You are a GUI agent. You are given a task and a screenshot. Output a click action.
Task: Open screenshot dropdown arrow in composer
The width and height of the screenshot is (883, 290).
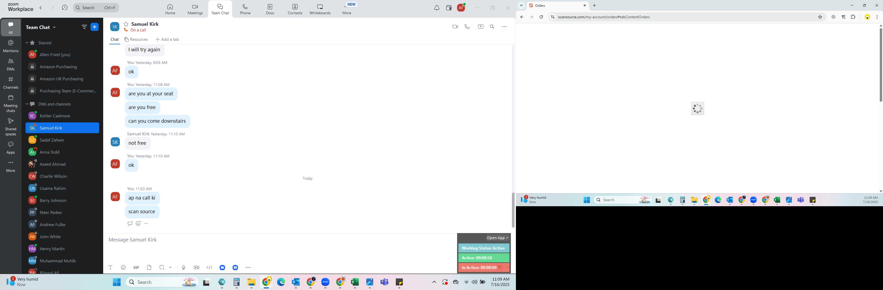click(170, 267)
